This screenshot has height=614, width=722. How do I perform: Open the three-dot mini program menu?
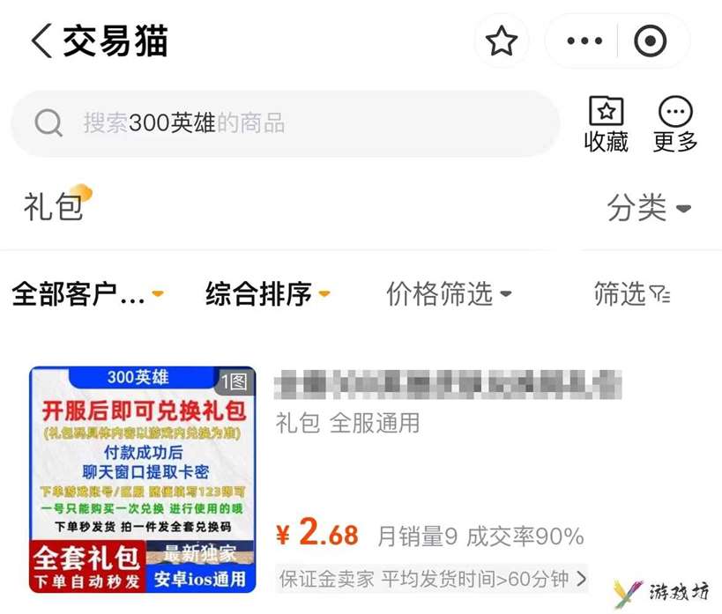(584, 41)
